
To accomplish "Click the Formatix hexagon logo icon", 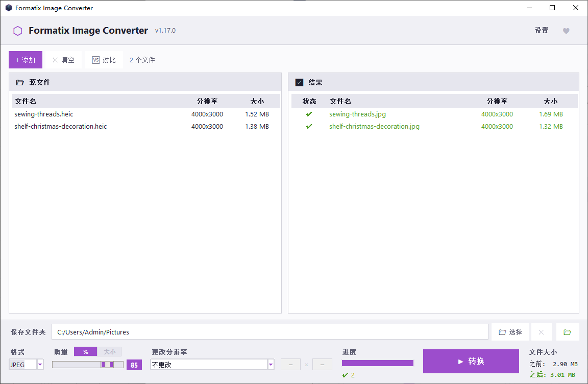I will [18, 31].
